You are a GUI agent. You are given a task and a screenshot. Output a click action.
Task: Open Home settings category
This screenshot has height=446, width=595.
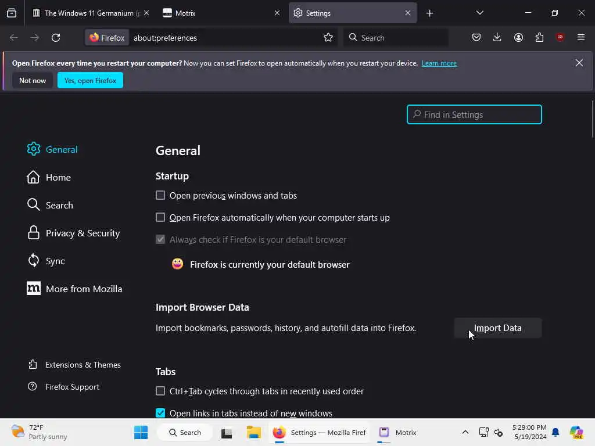49,177
